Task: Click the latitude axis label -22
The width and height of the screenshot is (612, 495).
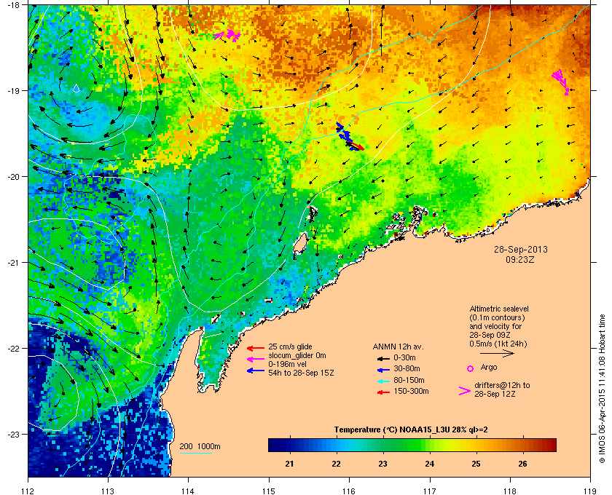Action: click(13, 348)
